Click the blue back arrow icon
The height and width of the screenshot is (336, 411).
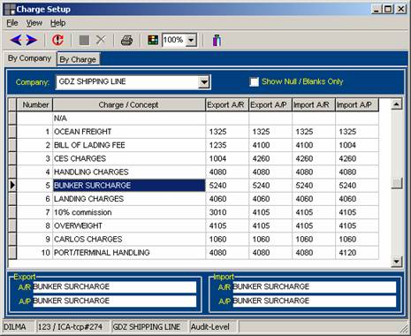point(16,40)
